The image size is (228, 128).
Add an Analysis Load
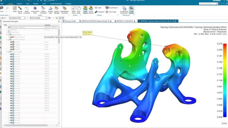coord(50,10)
